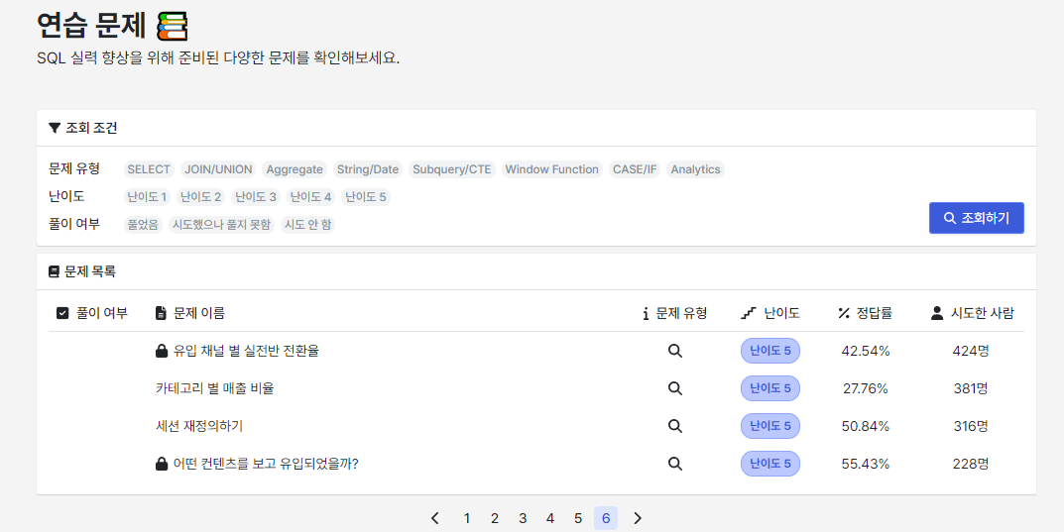Toggle the String/Date problem type filter
The height and width of the screenshot is (532, 1064).
point(368,169)
